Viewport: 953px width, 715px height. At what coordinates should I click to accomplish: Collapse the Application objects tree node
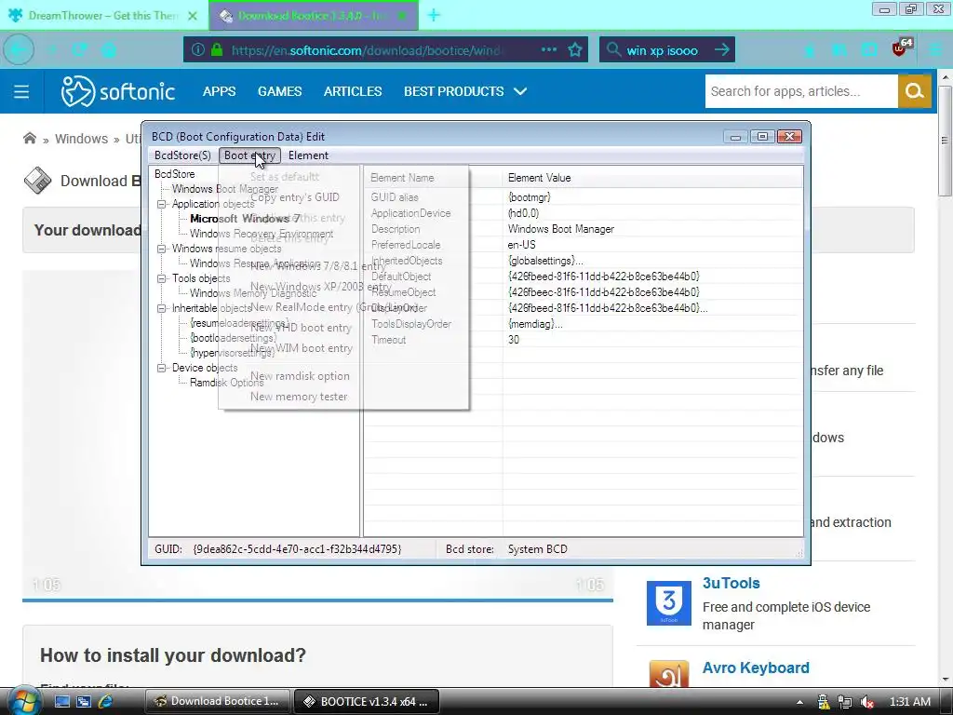point(162,204)
